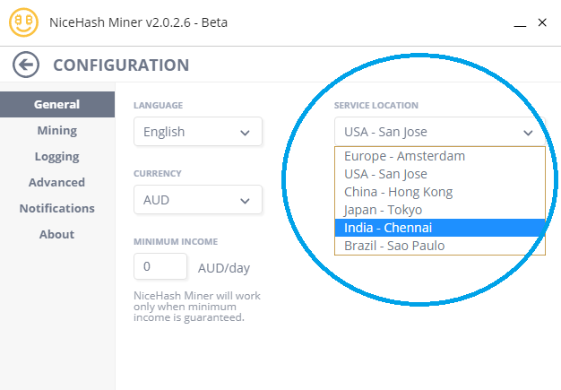Expand the Language dropdown chevron
561x390 pixels.
245,133
